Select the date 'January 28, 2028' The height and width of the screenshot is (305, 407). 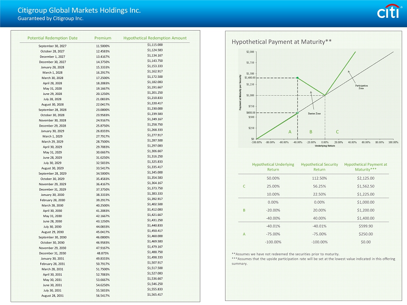pos(53,67)
